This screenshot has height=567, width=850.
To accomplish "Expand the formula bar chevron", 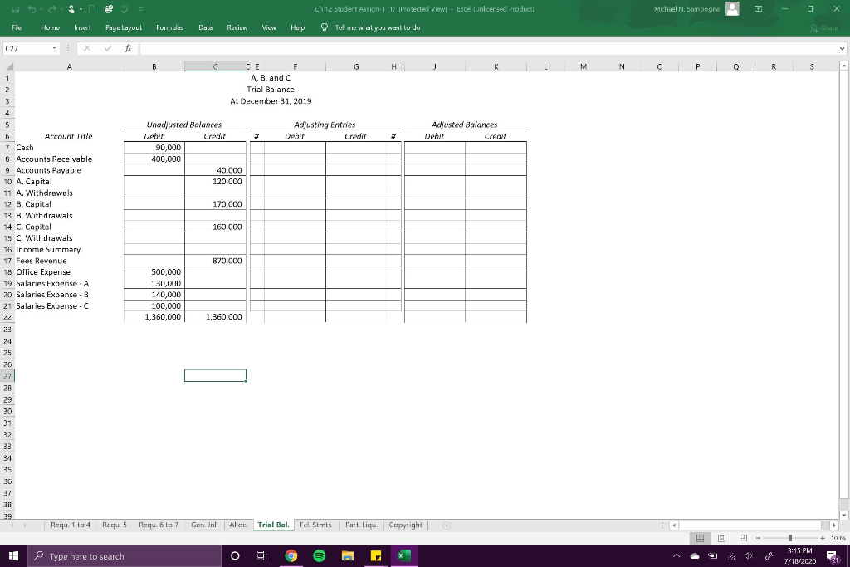I will 842,48.
